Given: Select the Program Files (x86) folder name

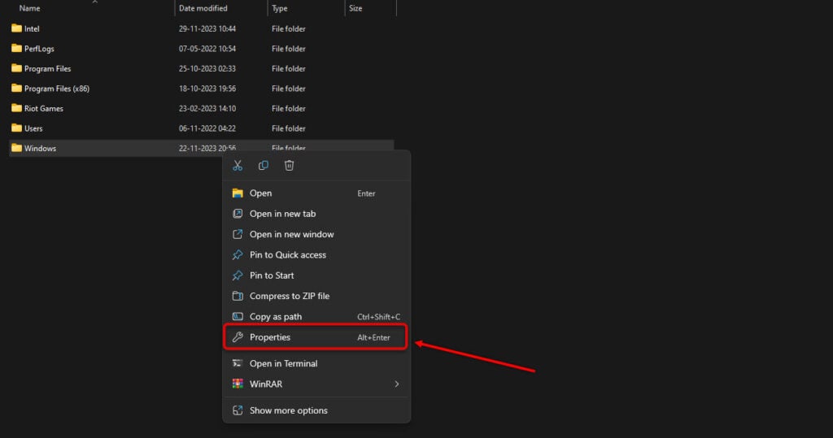Looking at the screenshot, I should tap(57, 88).
